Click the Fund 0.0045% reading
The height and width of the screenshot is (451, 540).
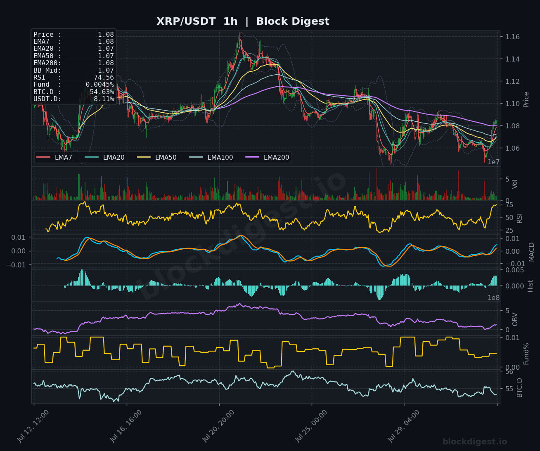[x=73, y=85]
